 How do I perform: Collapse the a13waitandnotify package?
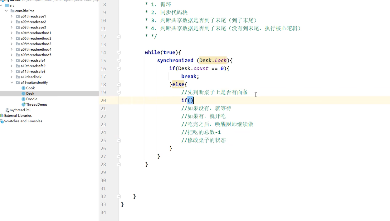[12, 83]
